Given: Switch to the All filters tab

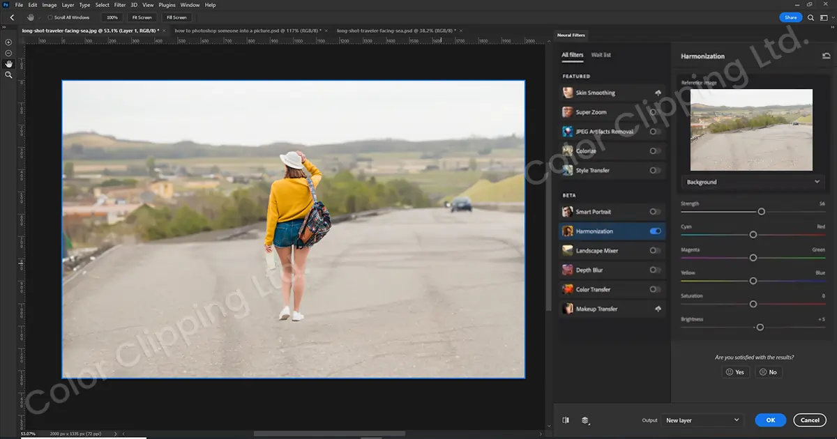Looking at the screenshot, I should click(x=573, y=55).
